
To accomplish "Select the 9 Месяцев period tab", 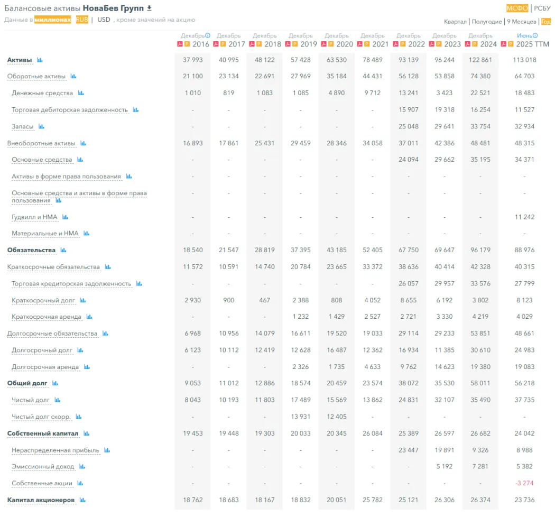I will coord(521,22).
